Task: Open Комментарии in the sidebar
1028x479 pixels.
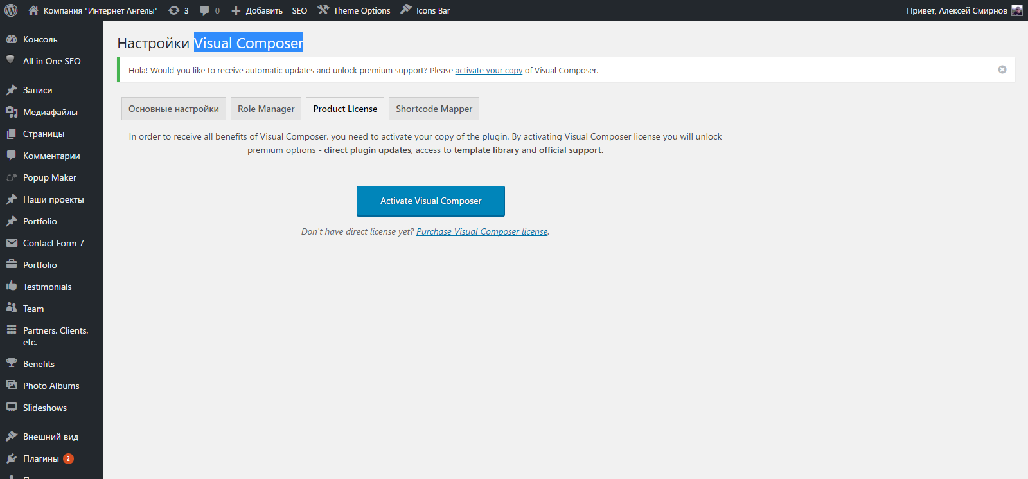Action: 51,156
